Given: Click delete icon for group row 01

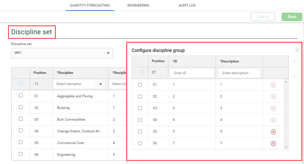Looking at the screenshot, I should (273, 85).
